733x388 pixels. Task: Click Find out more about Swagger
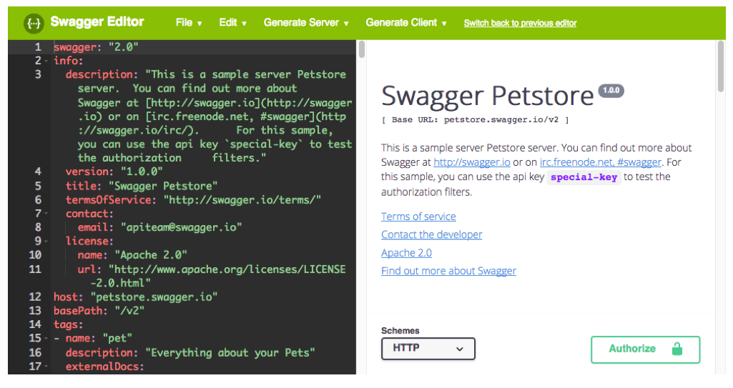448,271
